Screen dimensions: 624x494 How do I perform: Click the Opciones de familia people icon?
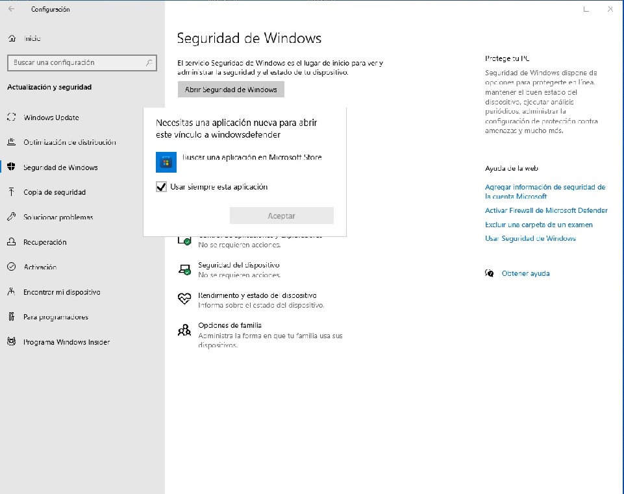184,330
